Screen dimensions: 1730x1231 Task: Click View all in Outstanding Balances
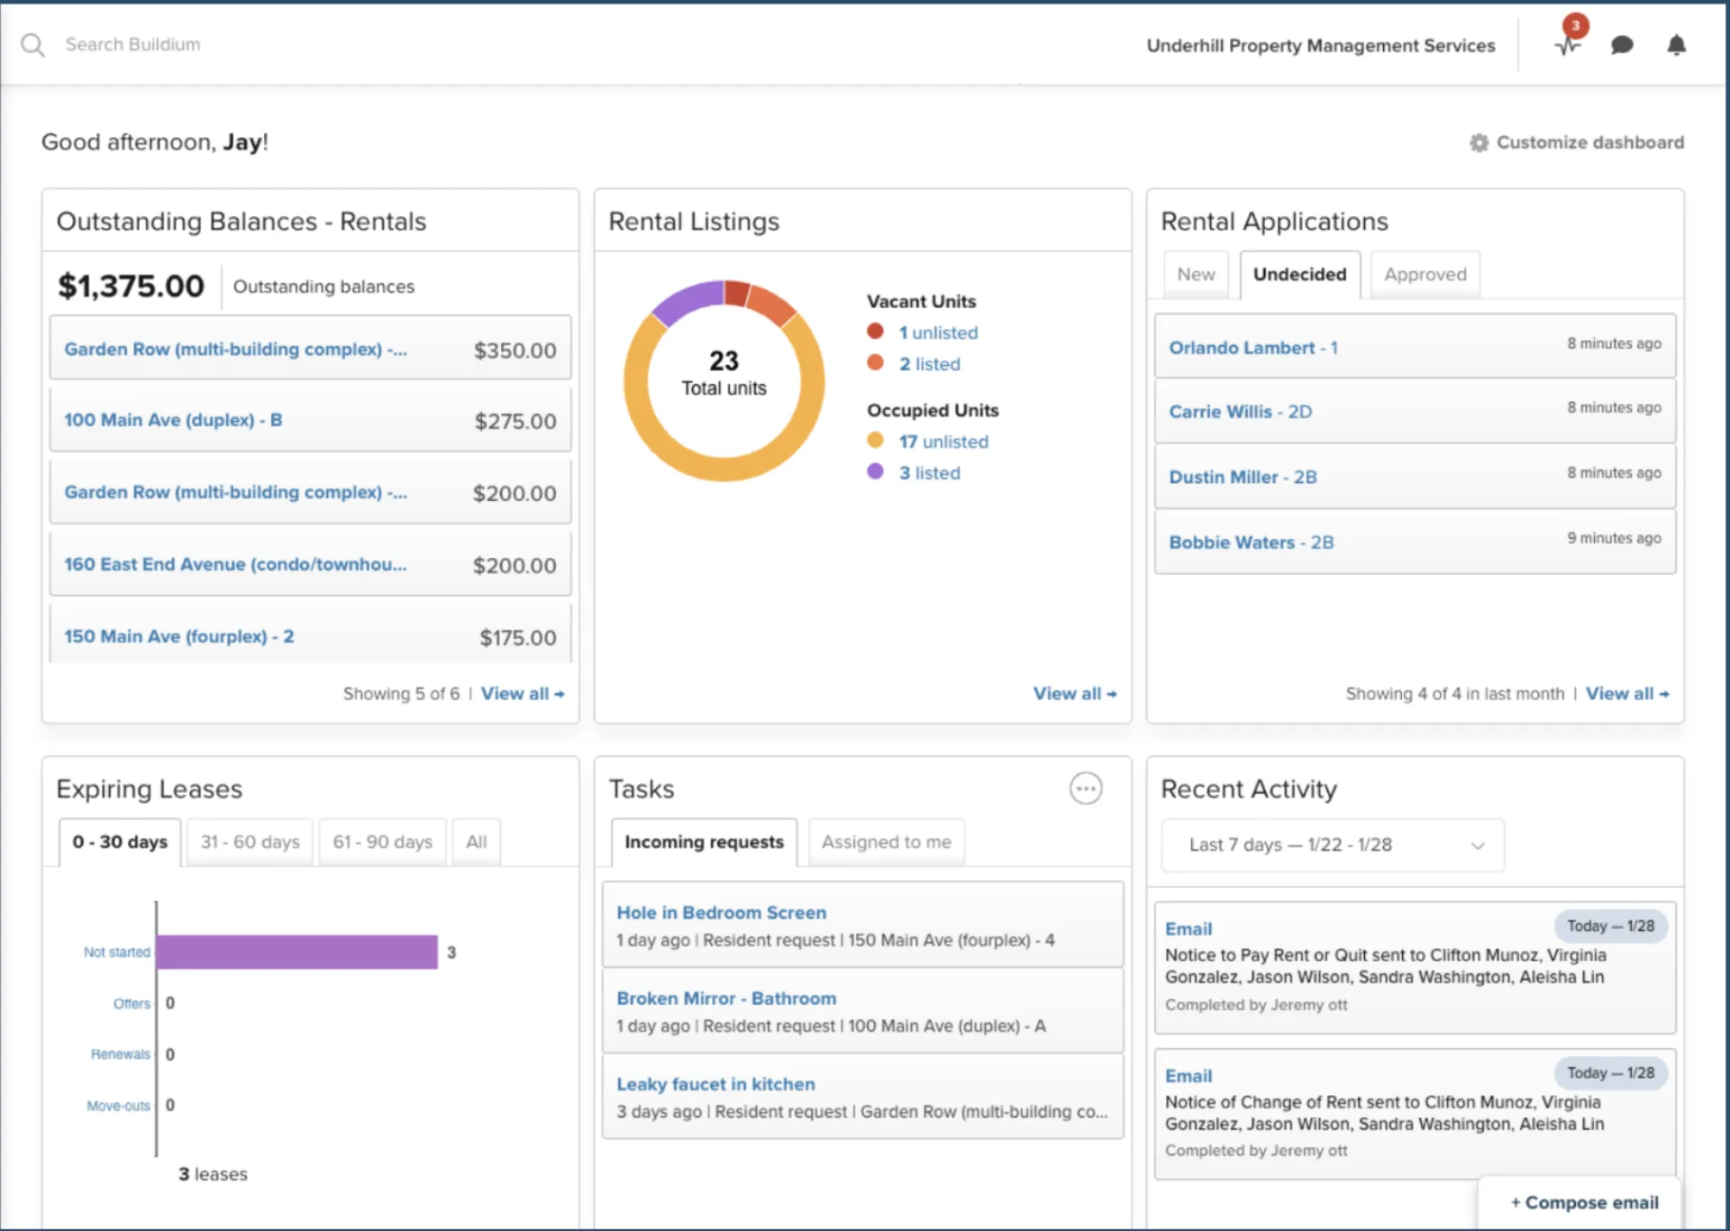(x=523, y=693)
